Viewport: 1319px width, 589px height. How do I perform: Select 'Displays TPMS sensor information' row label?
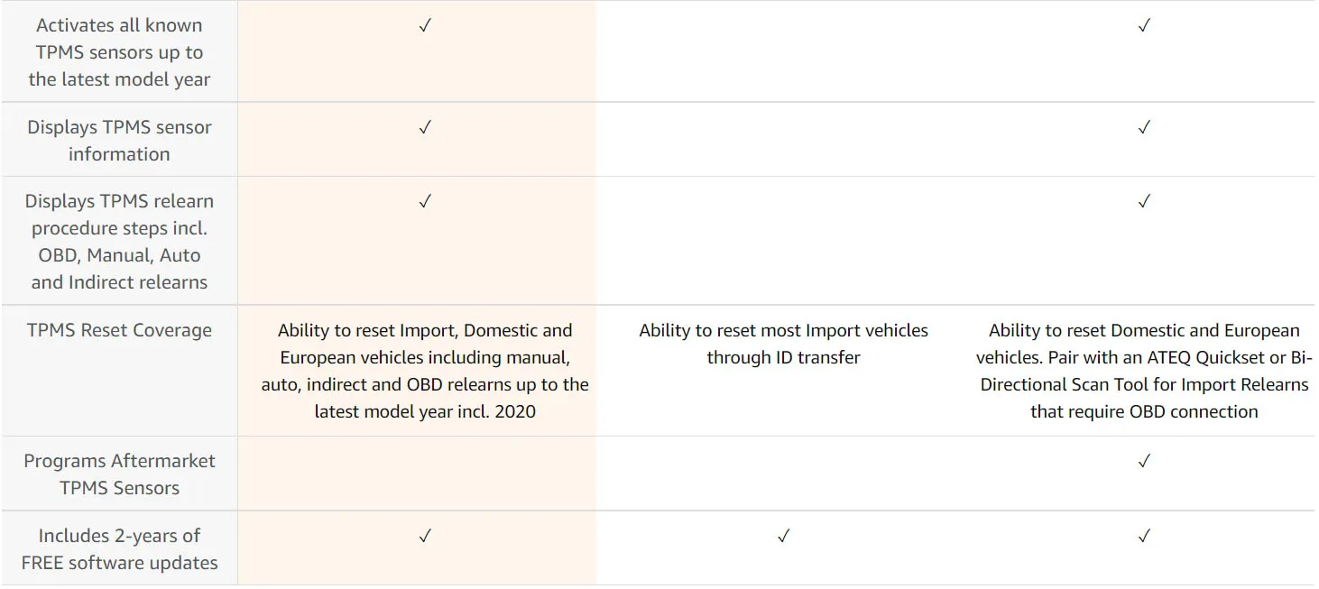click(x=119, y=141)
